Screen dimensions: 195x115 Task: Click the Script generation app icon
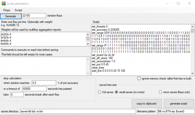click(x=3, y=4)
